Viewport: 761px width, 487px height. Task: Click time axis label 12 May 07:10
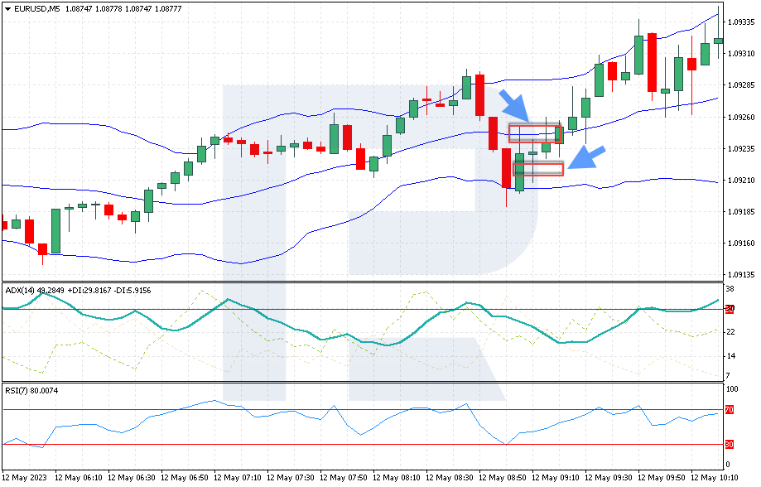coord(238,478)
